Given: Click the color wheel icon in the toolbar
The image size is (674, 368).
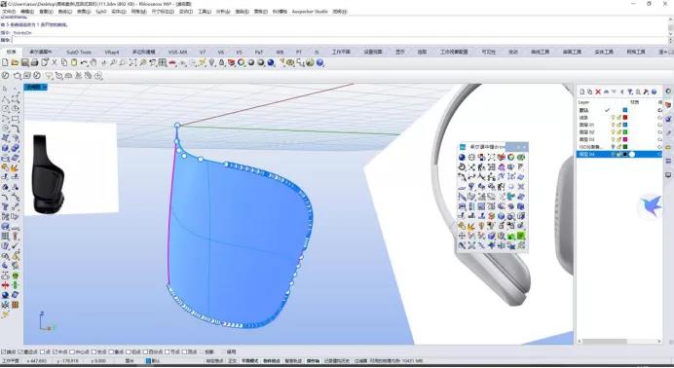Looking at the screenshot, I should (x=242, y=62).
